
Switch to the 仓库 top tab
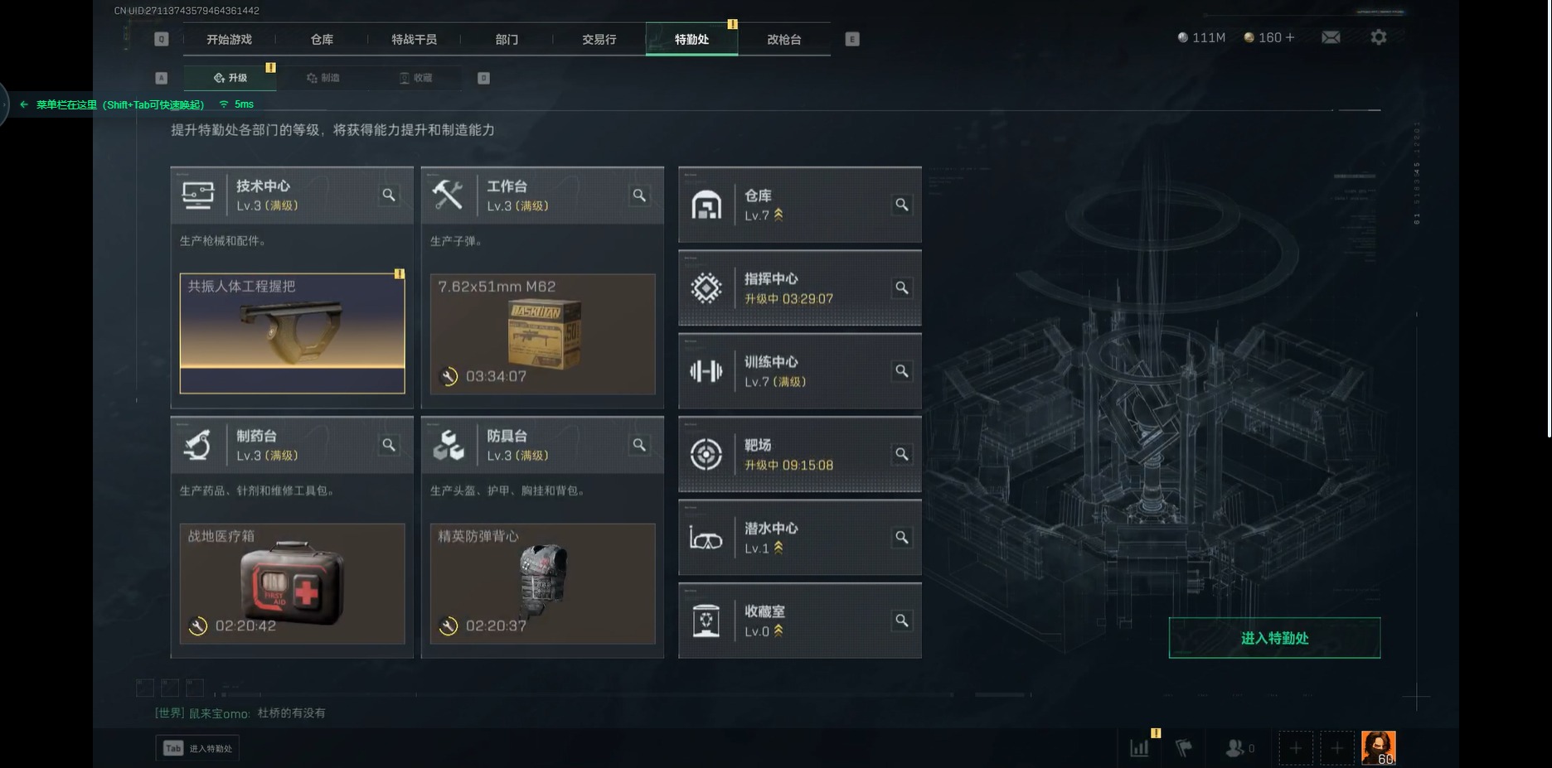pos(322,39)
